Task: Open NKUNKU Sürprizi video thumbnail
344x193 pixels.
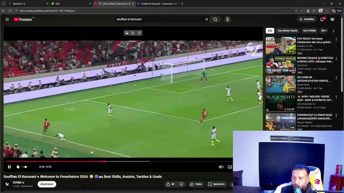Action: click(281, 65)
